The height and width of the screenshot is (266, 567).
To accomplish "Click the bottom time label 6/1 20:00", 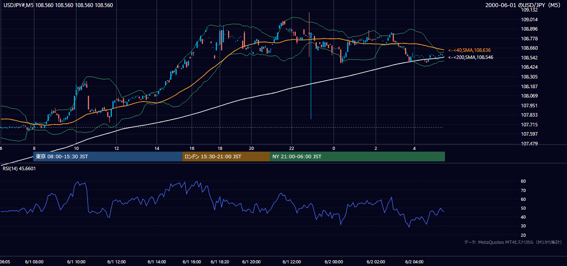I will (251, 262).
